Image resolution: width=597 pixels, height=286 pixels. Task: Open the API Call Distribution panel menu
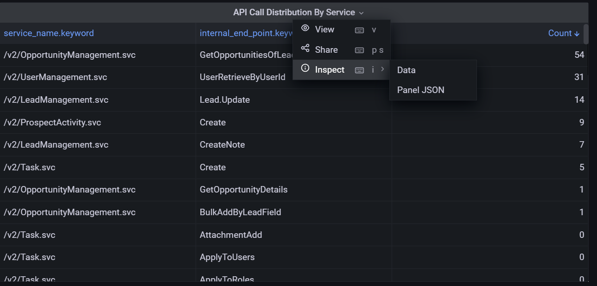[x=294, y=12]
